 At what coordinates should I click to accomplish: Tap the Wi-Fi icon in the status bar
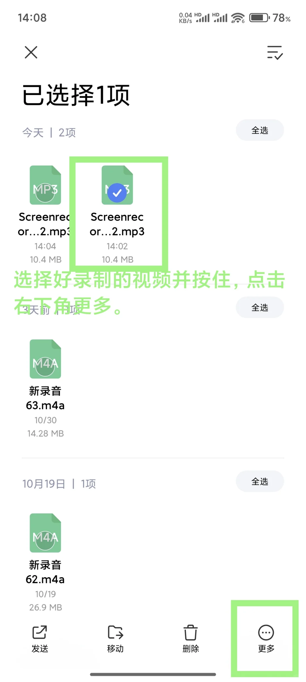(237, 18)
